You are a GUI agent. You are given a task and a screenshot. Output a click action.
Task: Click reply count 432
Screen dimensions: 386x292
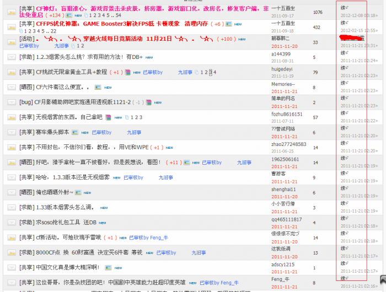[317, 28]
